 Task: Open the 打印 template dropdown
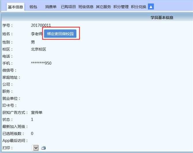point(35,148)
